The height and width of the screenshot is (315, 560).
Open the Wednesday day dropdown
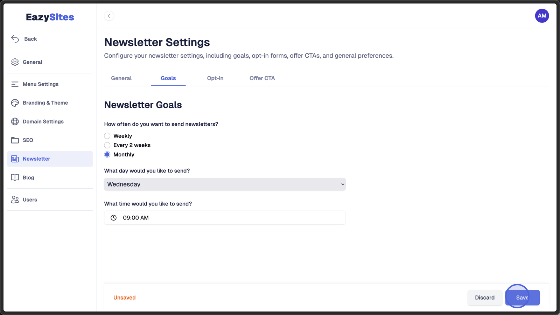coord(225,184)
